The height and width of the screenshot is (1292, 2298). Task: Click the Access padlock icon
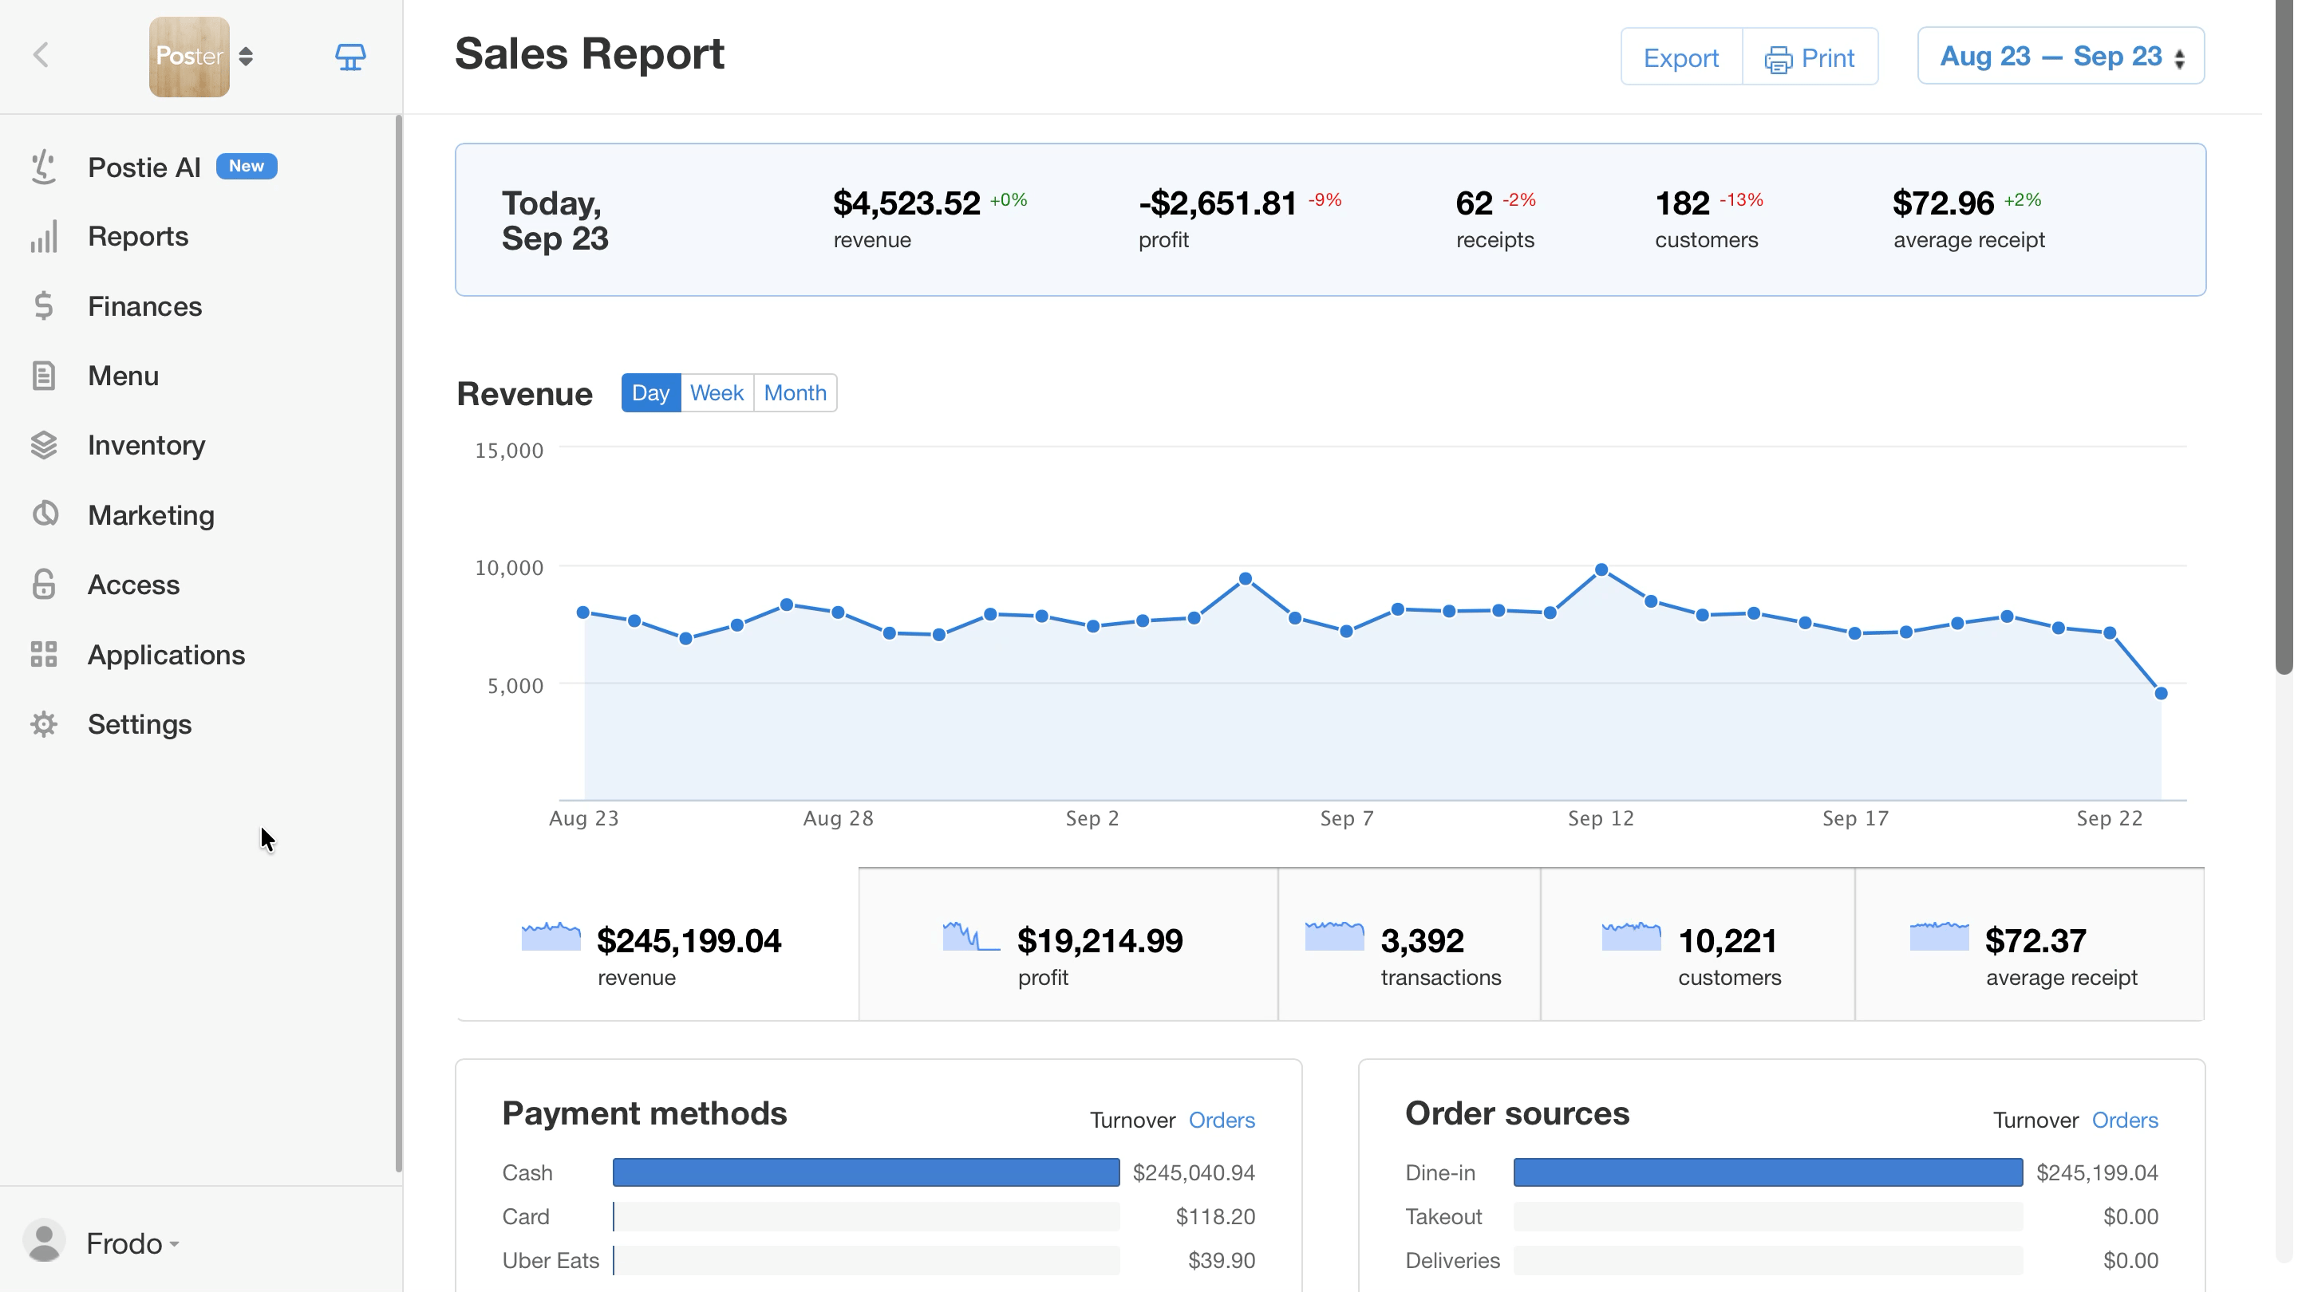[44, 584]
